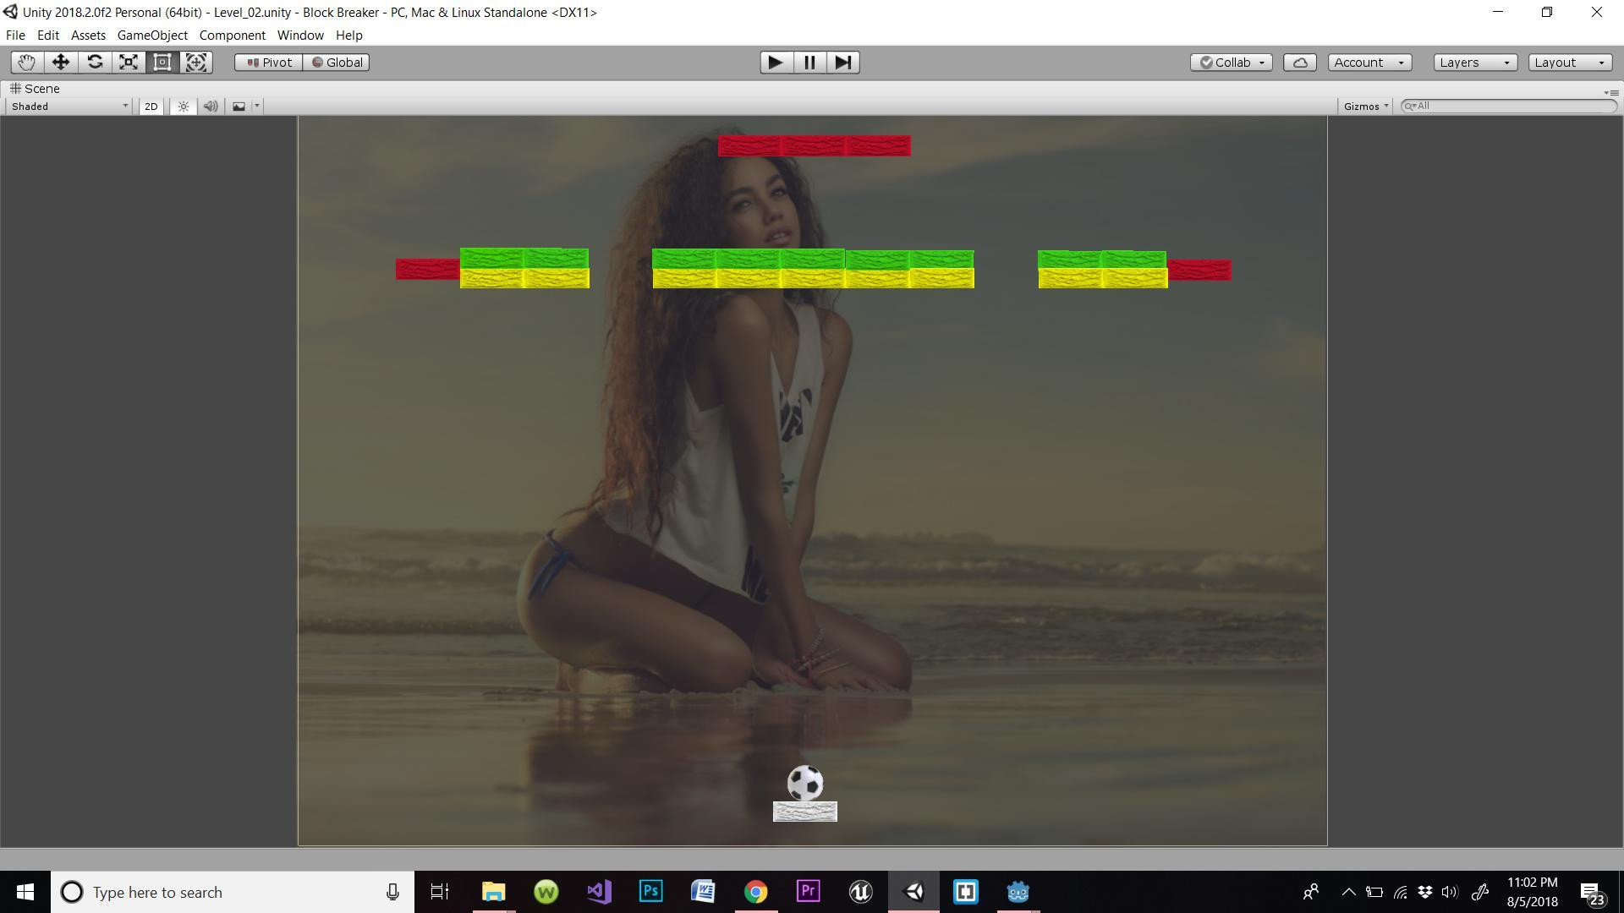Viewport: 1624px width, 913px height.
Task: Open Photoshop from the taskbar
Action: (x=651, y=892)
